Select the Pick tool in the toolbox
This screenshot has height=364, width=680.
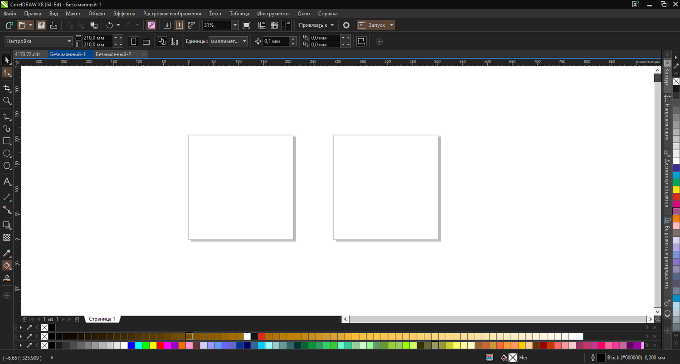7,60
